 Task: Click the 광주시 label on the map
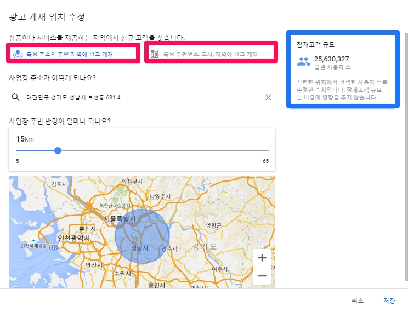[x=169, y=249]
